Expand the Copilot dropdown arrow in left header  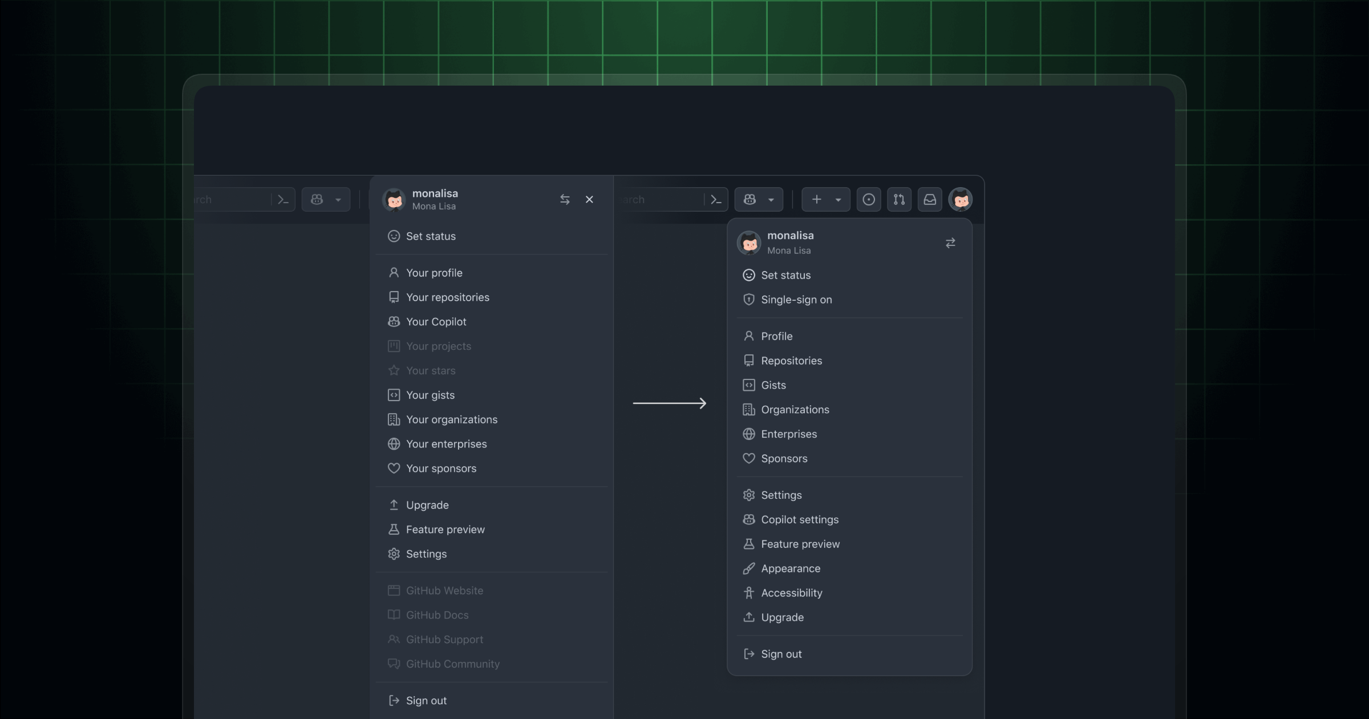click(x=338, y=200)
